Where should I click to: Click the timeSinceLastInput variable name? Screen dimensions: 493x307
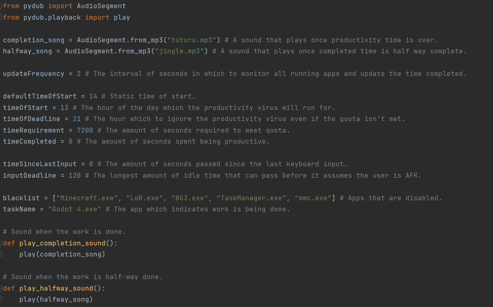pyautogui.click(x=40, y=164)
